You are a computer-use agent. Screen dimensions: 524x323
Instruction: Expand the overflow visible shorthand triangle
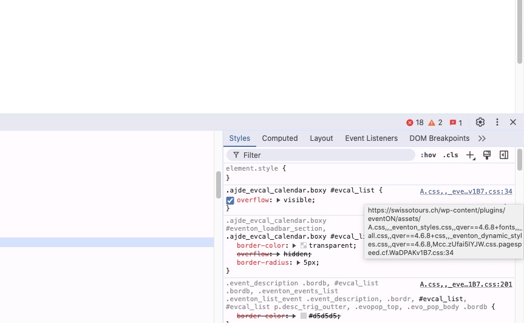(278, 200)
